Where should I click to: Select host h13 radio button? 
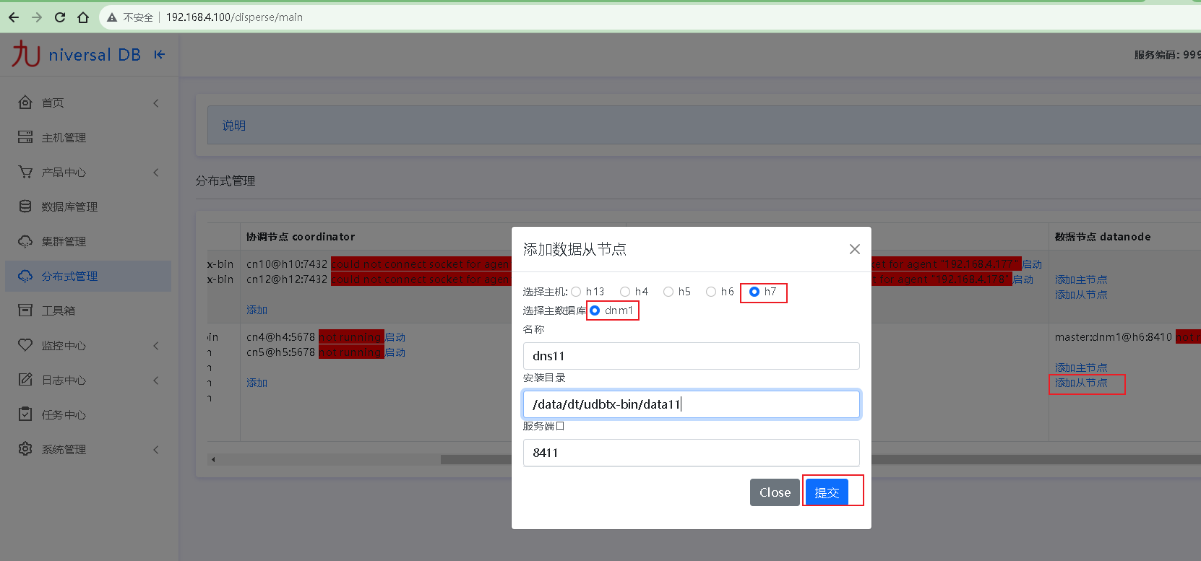pos(576,292)
